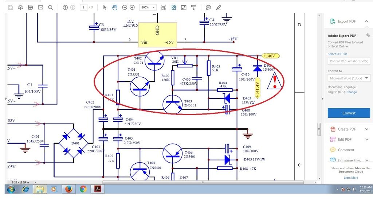
Task: Expand the Combine Files chevron
Action: point(366,160)
